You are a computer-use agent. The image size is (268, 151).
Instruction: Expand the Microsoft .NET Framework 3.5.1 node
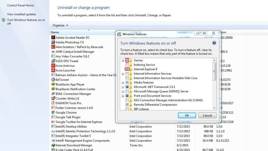pyautogui.click(x=123, y=87)
